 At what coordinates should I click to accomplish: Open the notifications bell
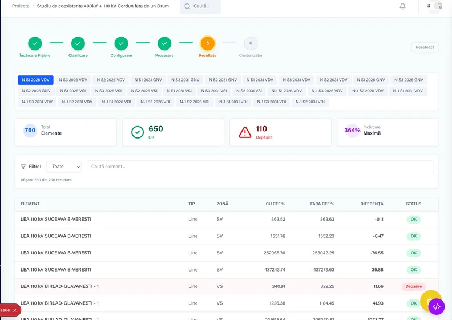402,6
